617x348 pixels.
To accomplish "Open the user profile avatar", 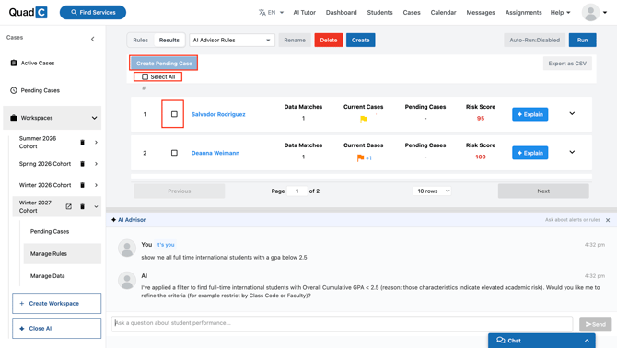I will 590,13.
